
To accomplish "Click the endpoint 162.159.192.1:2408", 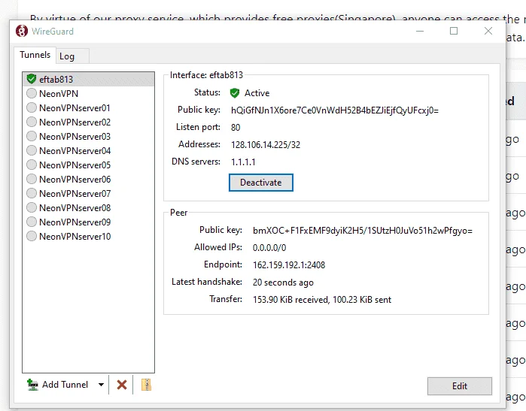I will (289, 265).
